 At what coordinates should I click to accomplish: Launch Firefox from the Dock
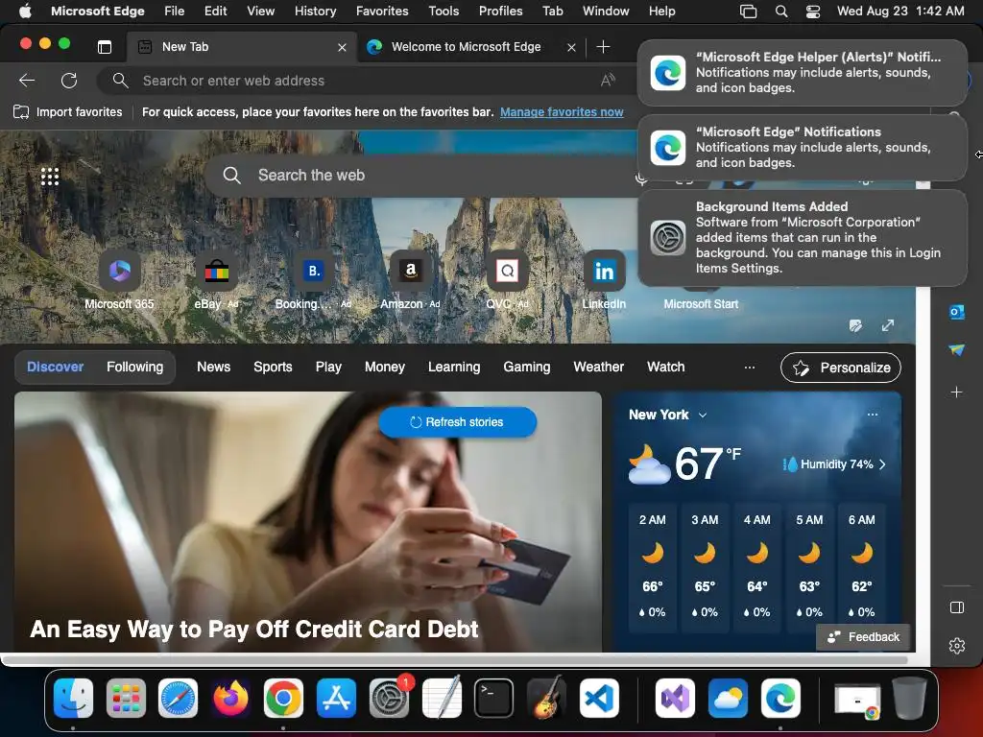(230, 699)
